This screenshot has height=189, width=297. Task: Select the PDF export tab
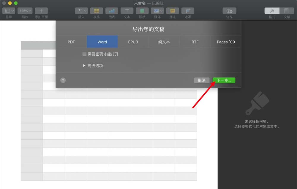point(71,42)
